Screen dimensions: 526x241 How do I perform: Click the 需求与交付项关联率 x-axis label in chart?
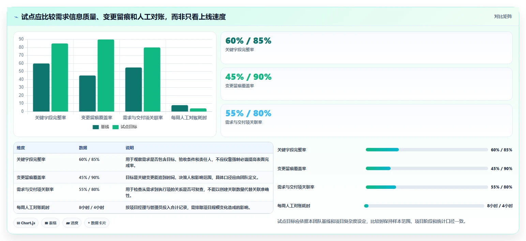tap(143, 118)
